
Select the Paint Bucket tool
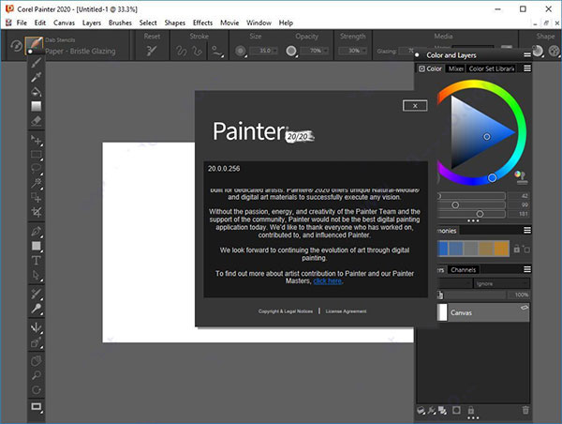click(37, 92)
